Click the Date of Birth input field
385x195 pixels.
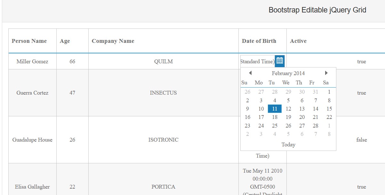pos(257,61)
